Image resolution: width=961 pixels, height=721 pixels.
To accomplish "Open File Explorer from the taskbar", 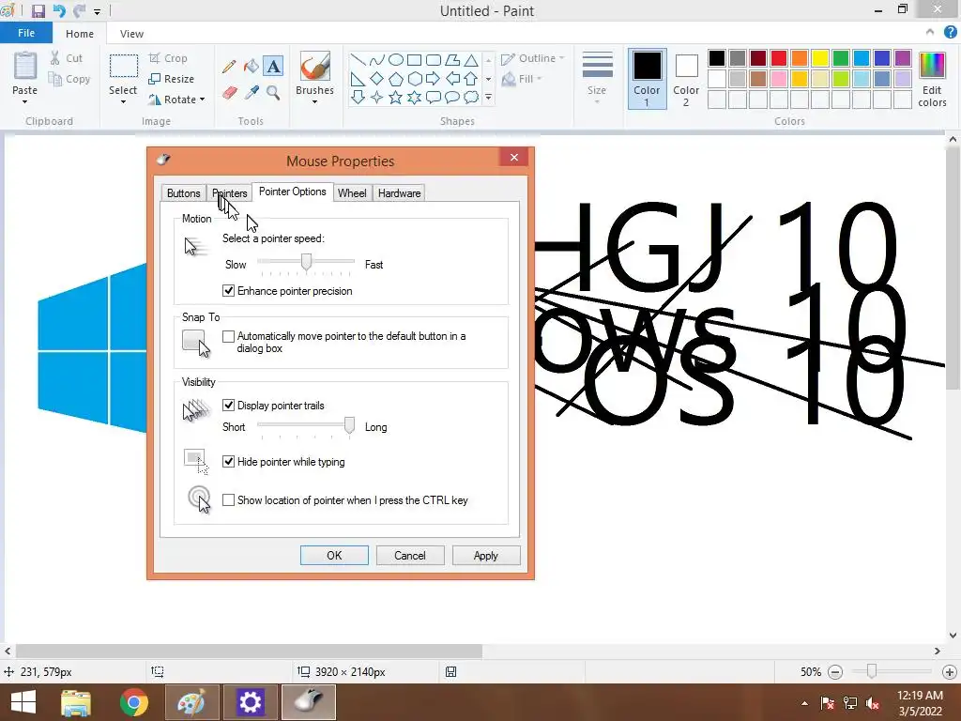I will click(x=76, y=702).
